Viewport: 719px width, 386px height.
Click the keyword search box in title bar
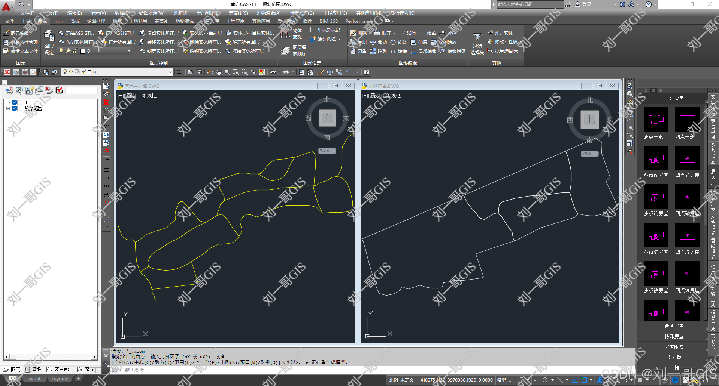click(x=530, y=4)
